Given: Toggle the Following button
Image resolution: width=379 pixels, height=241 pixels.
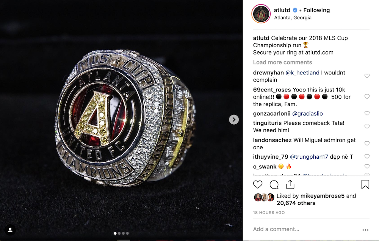Looking at the screenshot, I should tap(316, 10).
